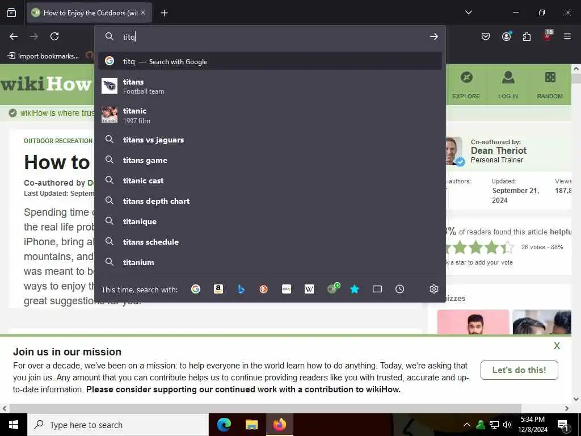Click the scroll up arrow on page scrollbar

(576, 69)
